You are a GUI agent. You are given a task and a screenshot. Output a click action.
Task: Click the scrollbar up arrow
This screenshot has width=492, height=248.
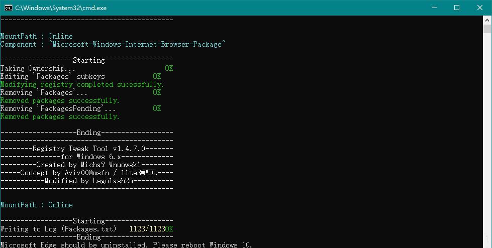(487, 21)
